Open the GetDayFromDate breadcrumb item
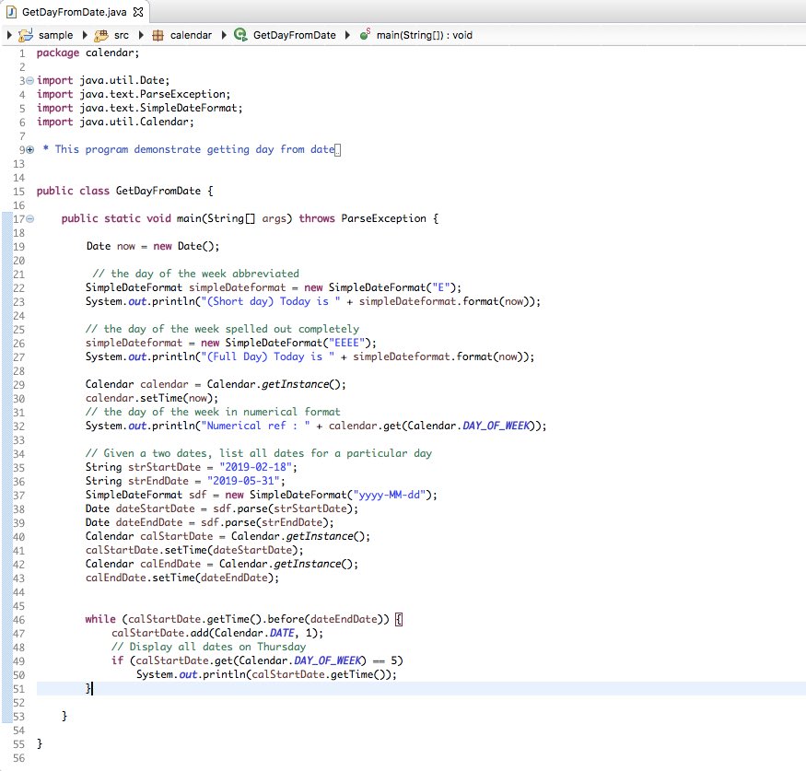Image resolution: width=806 pixels, height=771 pixels. [x=294, y=35]
